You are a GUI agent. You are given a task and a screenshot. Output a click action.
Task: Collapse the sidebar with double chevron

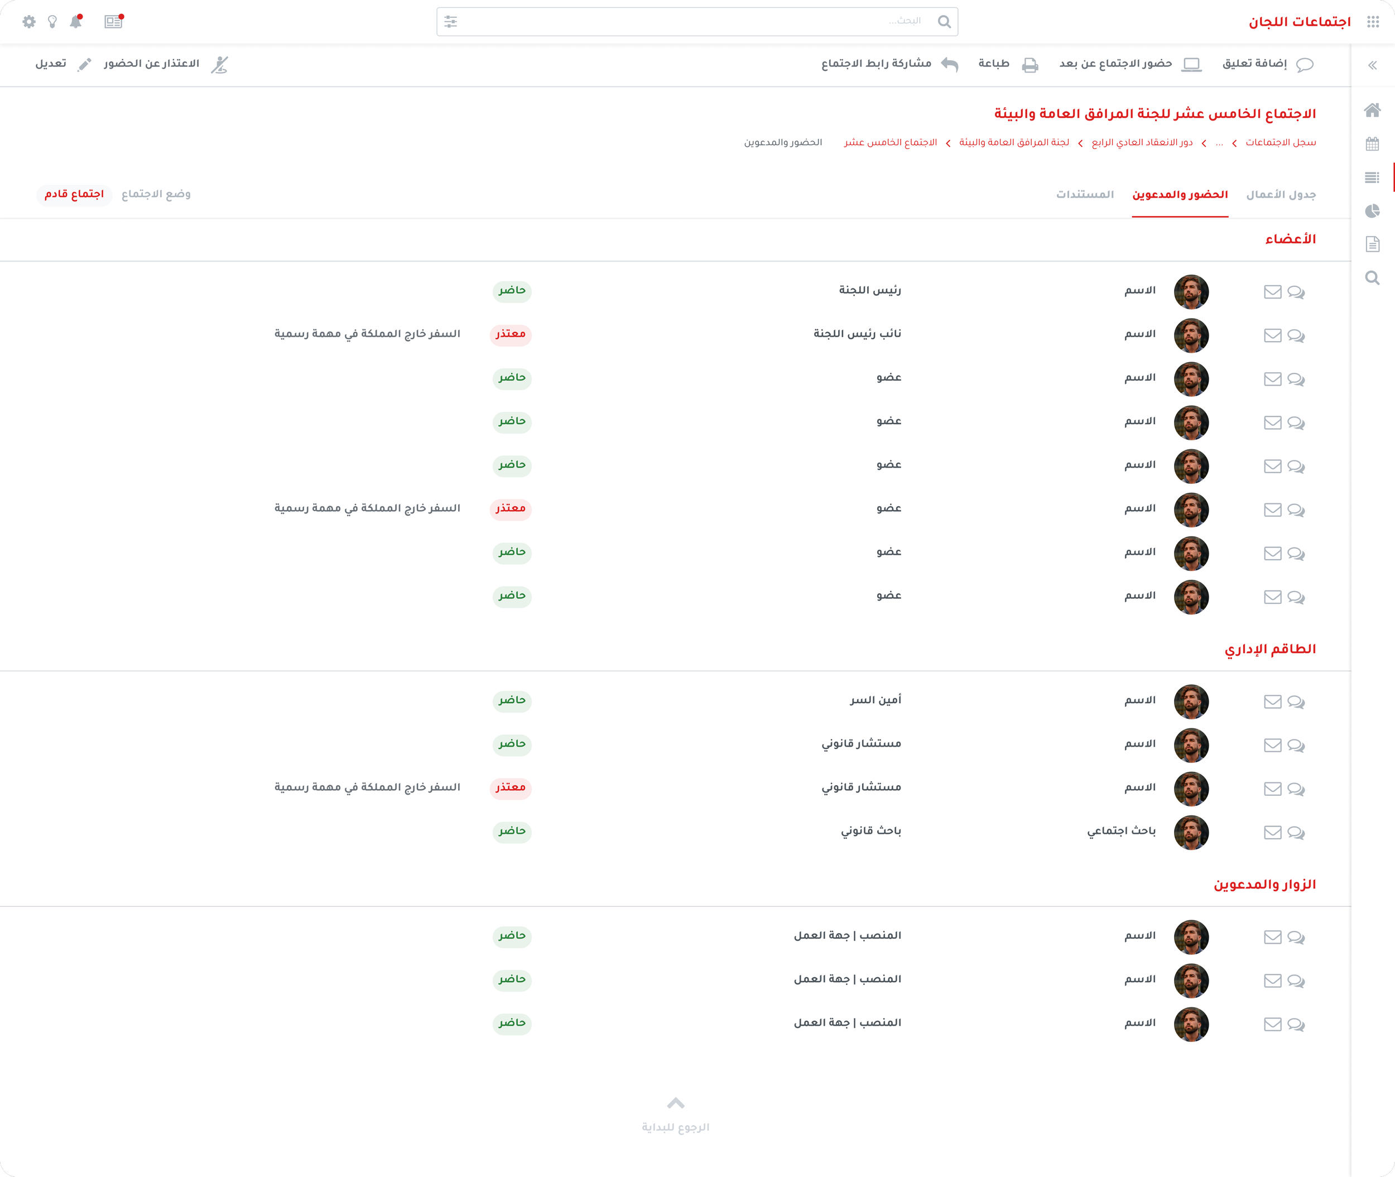[x=1372, y=65]
